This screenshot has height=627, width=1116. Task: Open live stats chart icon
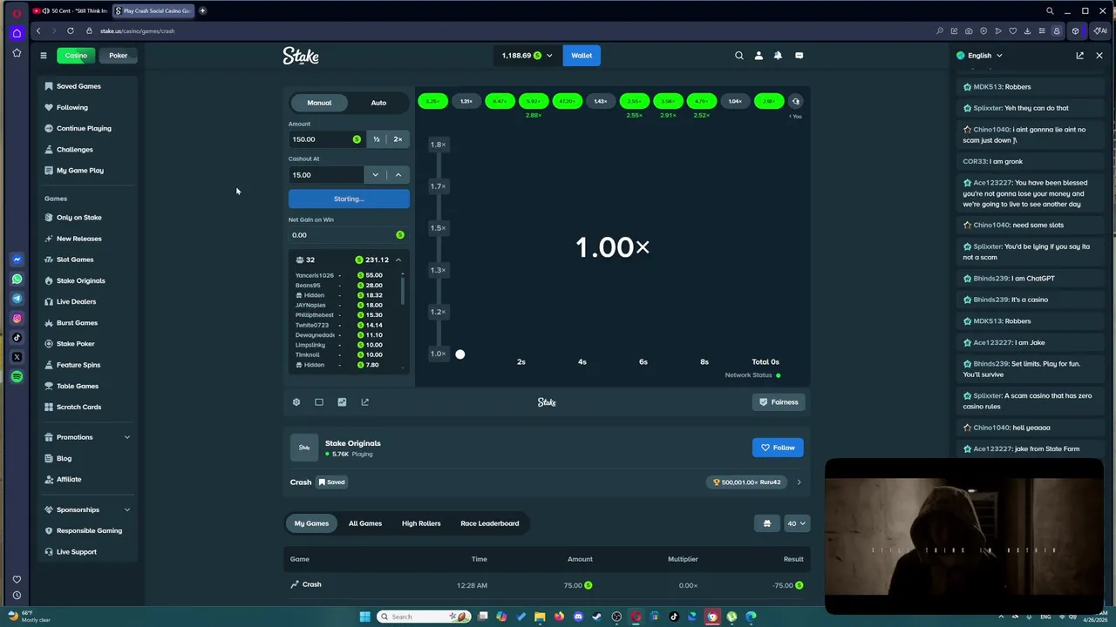(x=342, y=402)
